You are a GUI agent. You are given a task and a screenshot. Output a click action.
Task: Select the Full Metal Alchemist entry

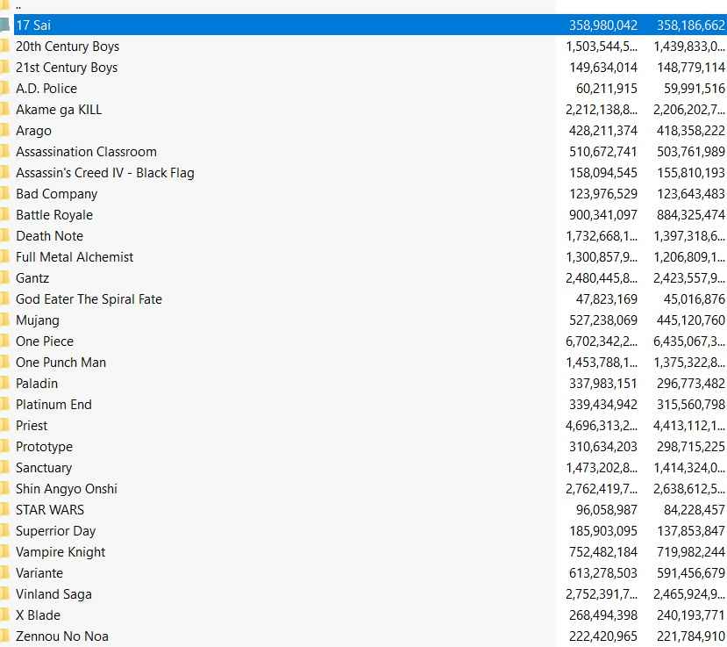pyautogui.click(x=75, y=257)
